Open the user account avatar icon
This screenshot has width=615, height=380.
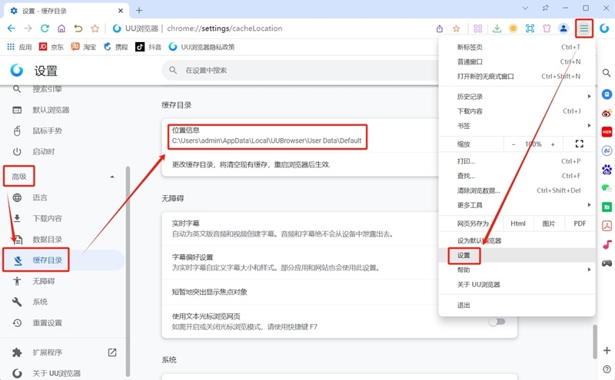point(563,28)
